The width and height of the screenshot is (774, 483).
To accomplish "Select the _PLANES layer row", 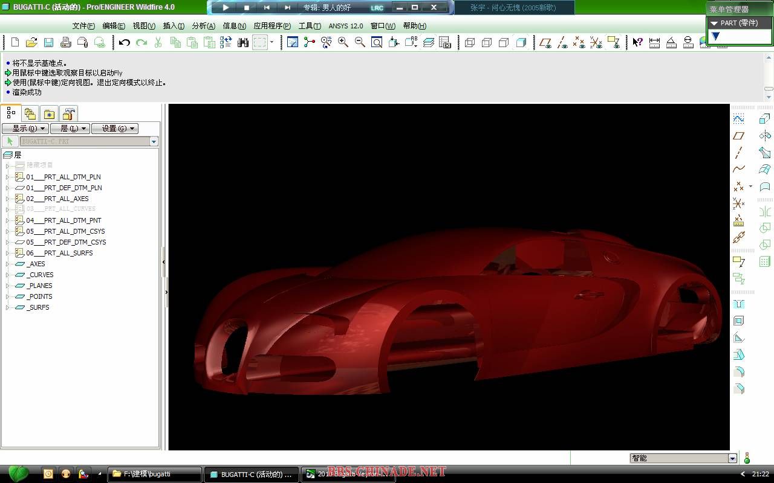I will 40,286.
